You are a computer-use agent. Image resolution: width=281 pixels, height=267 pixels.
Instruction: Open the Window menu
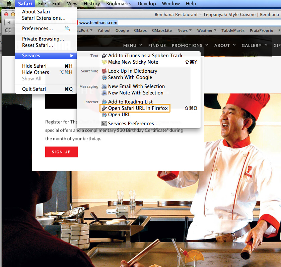point(171,4)
